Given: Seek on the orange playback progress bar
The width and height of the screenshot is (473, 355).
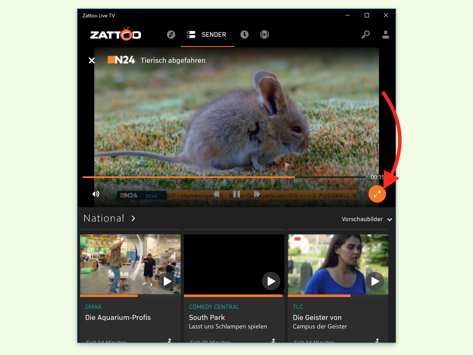Looking at the screenshot, I should point(224,177).
